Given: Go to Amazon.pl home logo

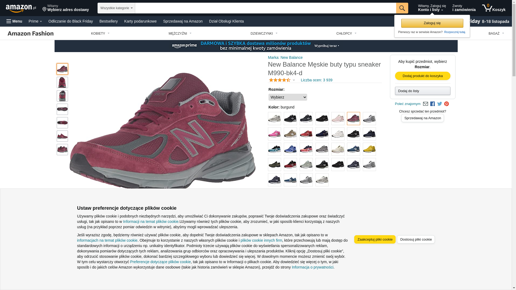Looking at the screenshot, I should (x=21, y=8).
